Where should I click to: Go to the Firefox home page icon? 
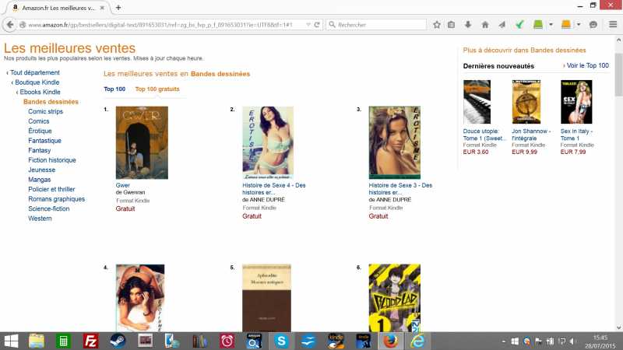click(x=485, y=25)
